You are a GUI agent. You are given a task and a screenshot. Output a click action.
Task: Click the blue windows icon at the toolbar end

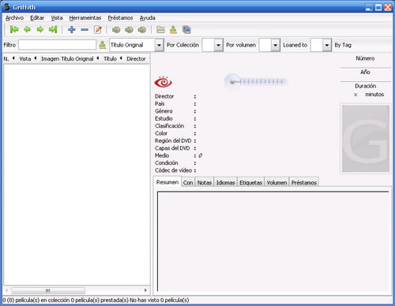tap(186, 30)
